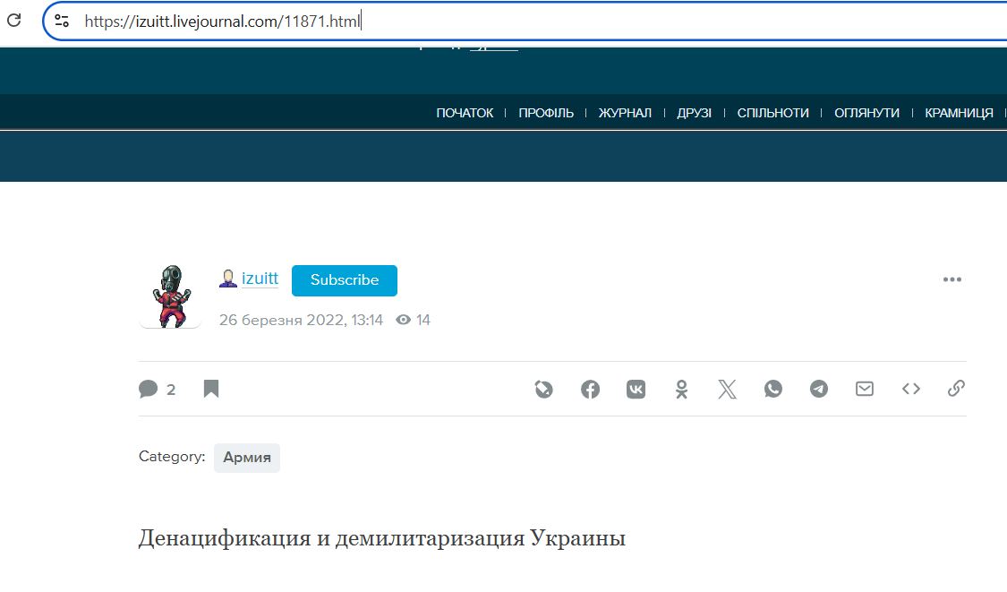Get the embed code for post

click(x=910, y=389)
